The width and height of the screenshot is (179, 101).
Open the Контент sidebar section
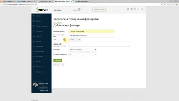pos(38,36)
